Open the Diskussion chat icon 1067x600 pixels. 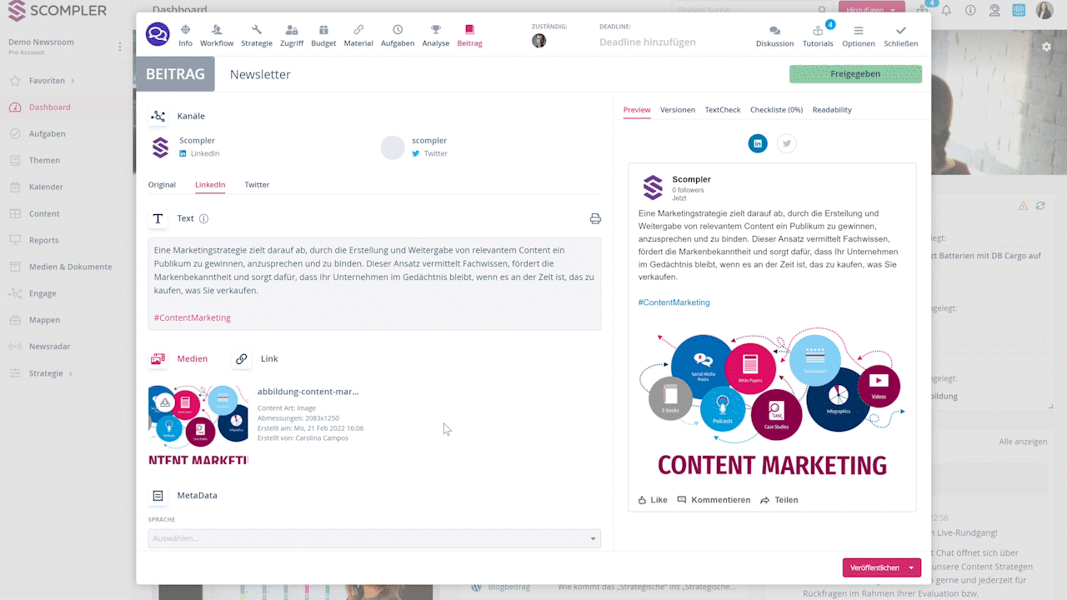pos(774,32)
